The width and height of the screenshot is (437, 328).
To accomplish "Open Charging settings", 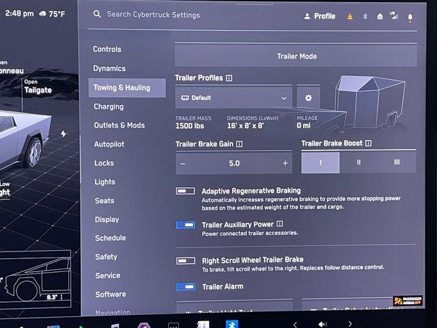I will tap(109, 107).
